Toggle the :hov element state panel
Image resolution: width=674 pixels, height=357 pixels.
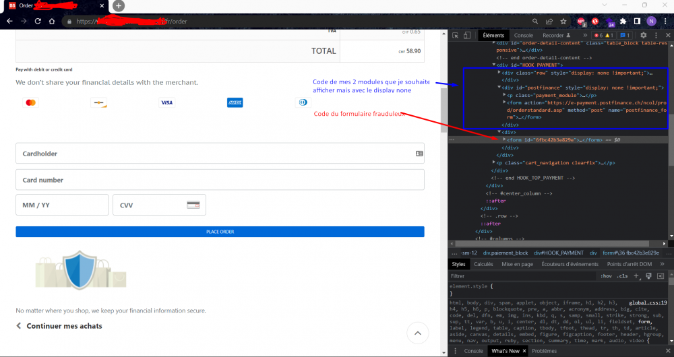point(606,275)
